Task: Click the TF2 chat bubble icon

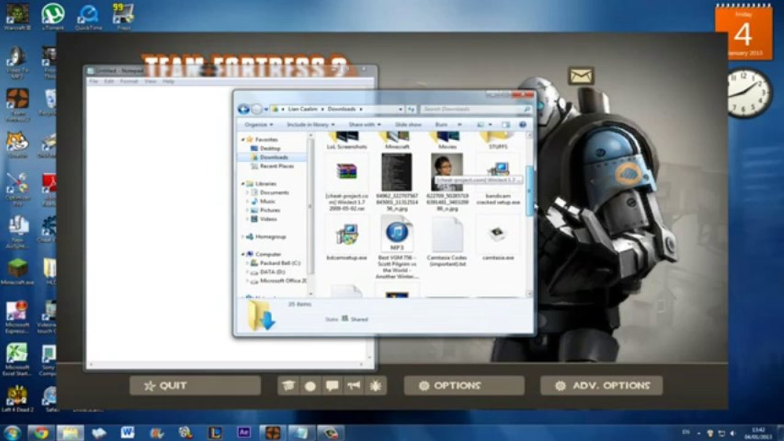Action: [x=332, y=386]
